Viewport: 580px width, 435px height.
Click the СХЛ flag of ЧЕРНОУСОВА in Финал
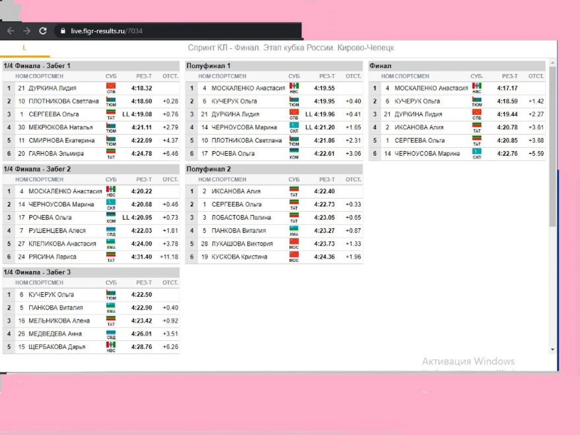(x=477, y=153)
